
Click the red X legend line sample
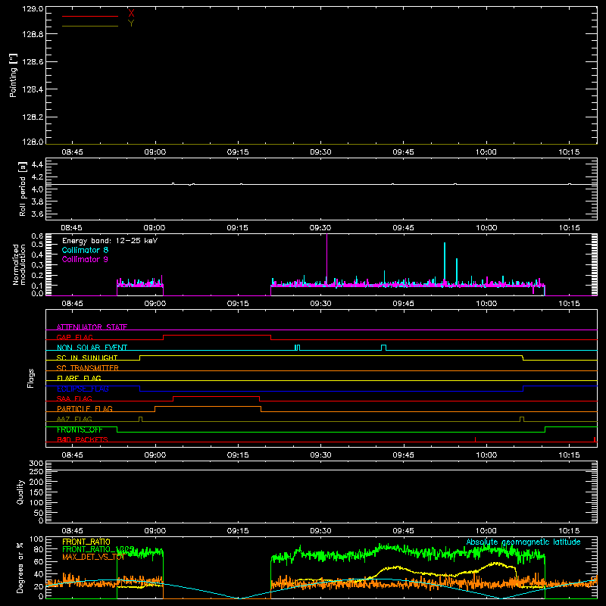[x=90, y=16]
